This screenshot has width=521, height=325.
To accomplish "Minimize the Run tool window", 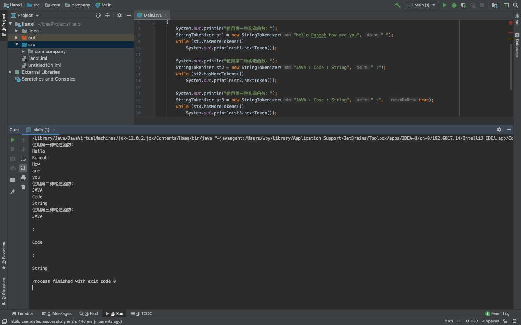I will click(509, 130).
